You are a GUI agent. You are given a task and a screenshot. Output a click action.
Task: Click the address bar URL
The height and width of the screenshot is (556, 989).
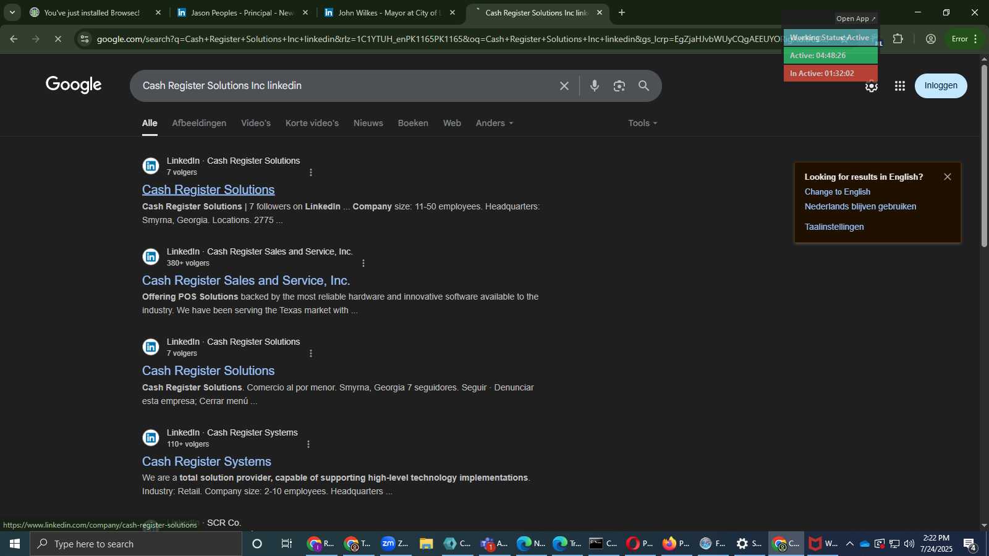tap(438, 39)
